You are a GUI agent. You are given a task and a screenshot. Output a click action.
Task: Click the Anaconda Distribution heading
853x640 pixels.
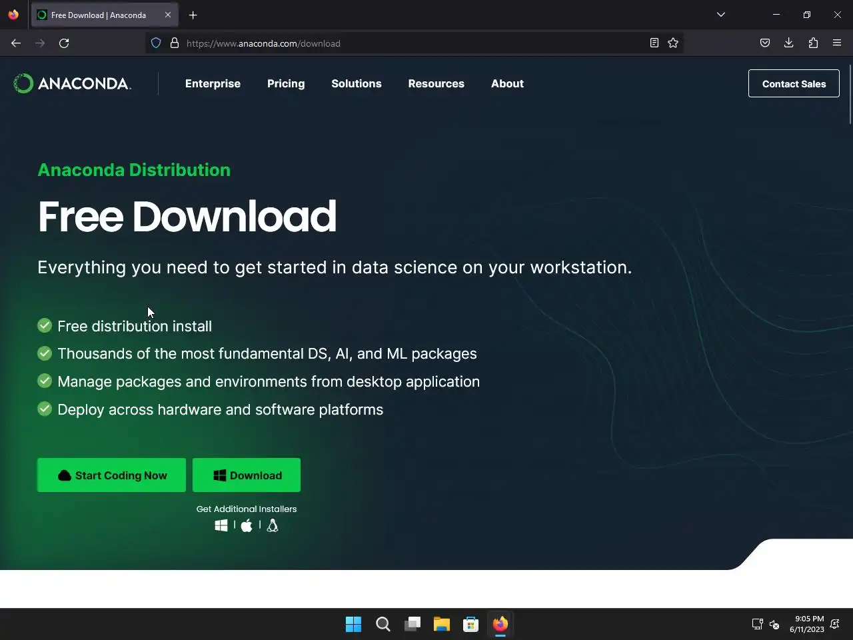pos(134,170)
